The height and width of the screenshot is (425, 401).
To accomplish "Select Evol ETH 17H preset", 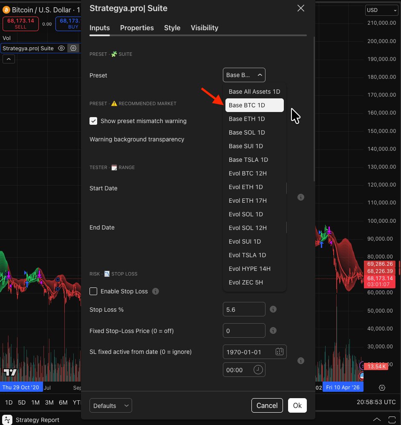I will (x=254, y=201).
